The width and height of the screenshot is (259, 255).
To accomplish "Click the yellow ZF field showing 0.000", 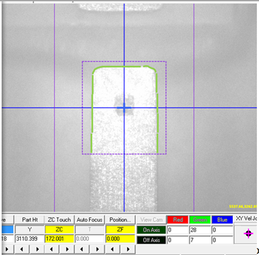I will coord(120,239).
